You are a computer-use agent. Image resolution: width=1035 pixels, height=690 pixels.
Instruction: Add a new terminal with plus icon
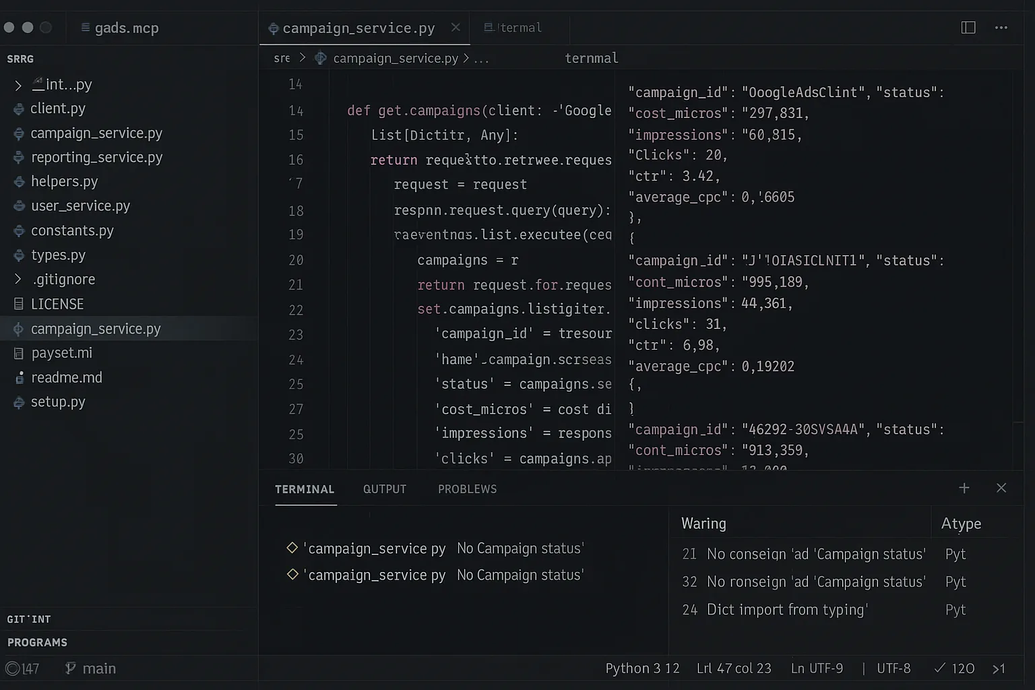coord(964,488)
